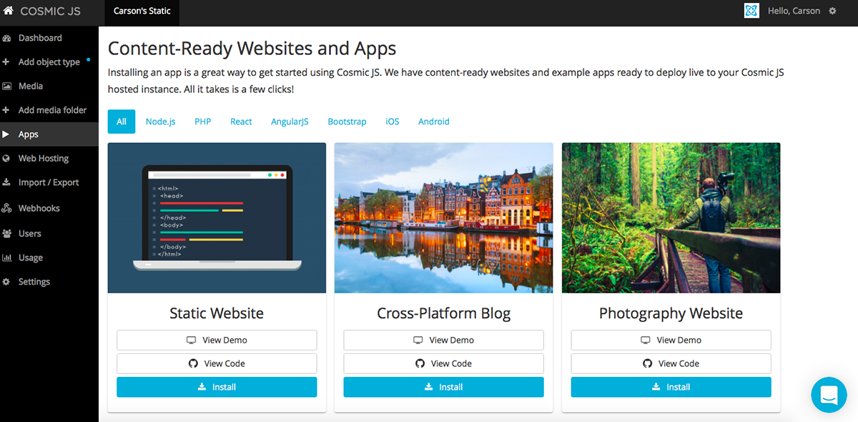Click the bucket icon in the top bar
The width and height of the screenshot is (858, 422).
pos(751,11)
